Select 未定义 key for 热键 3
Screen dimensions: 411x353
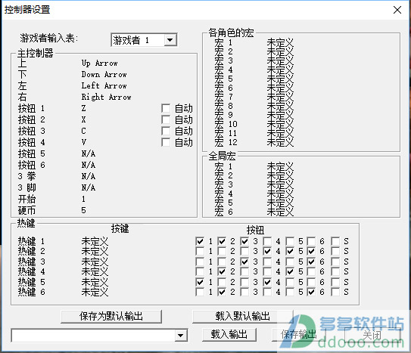coord(95,262)
